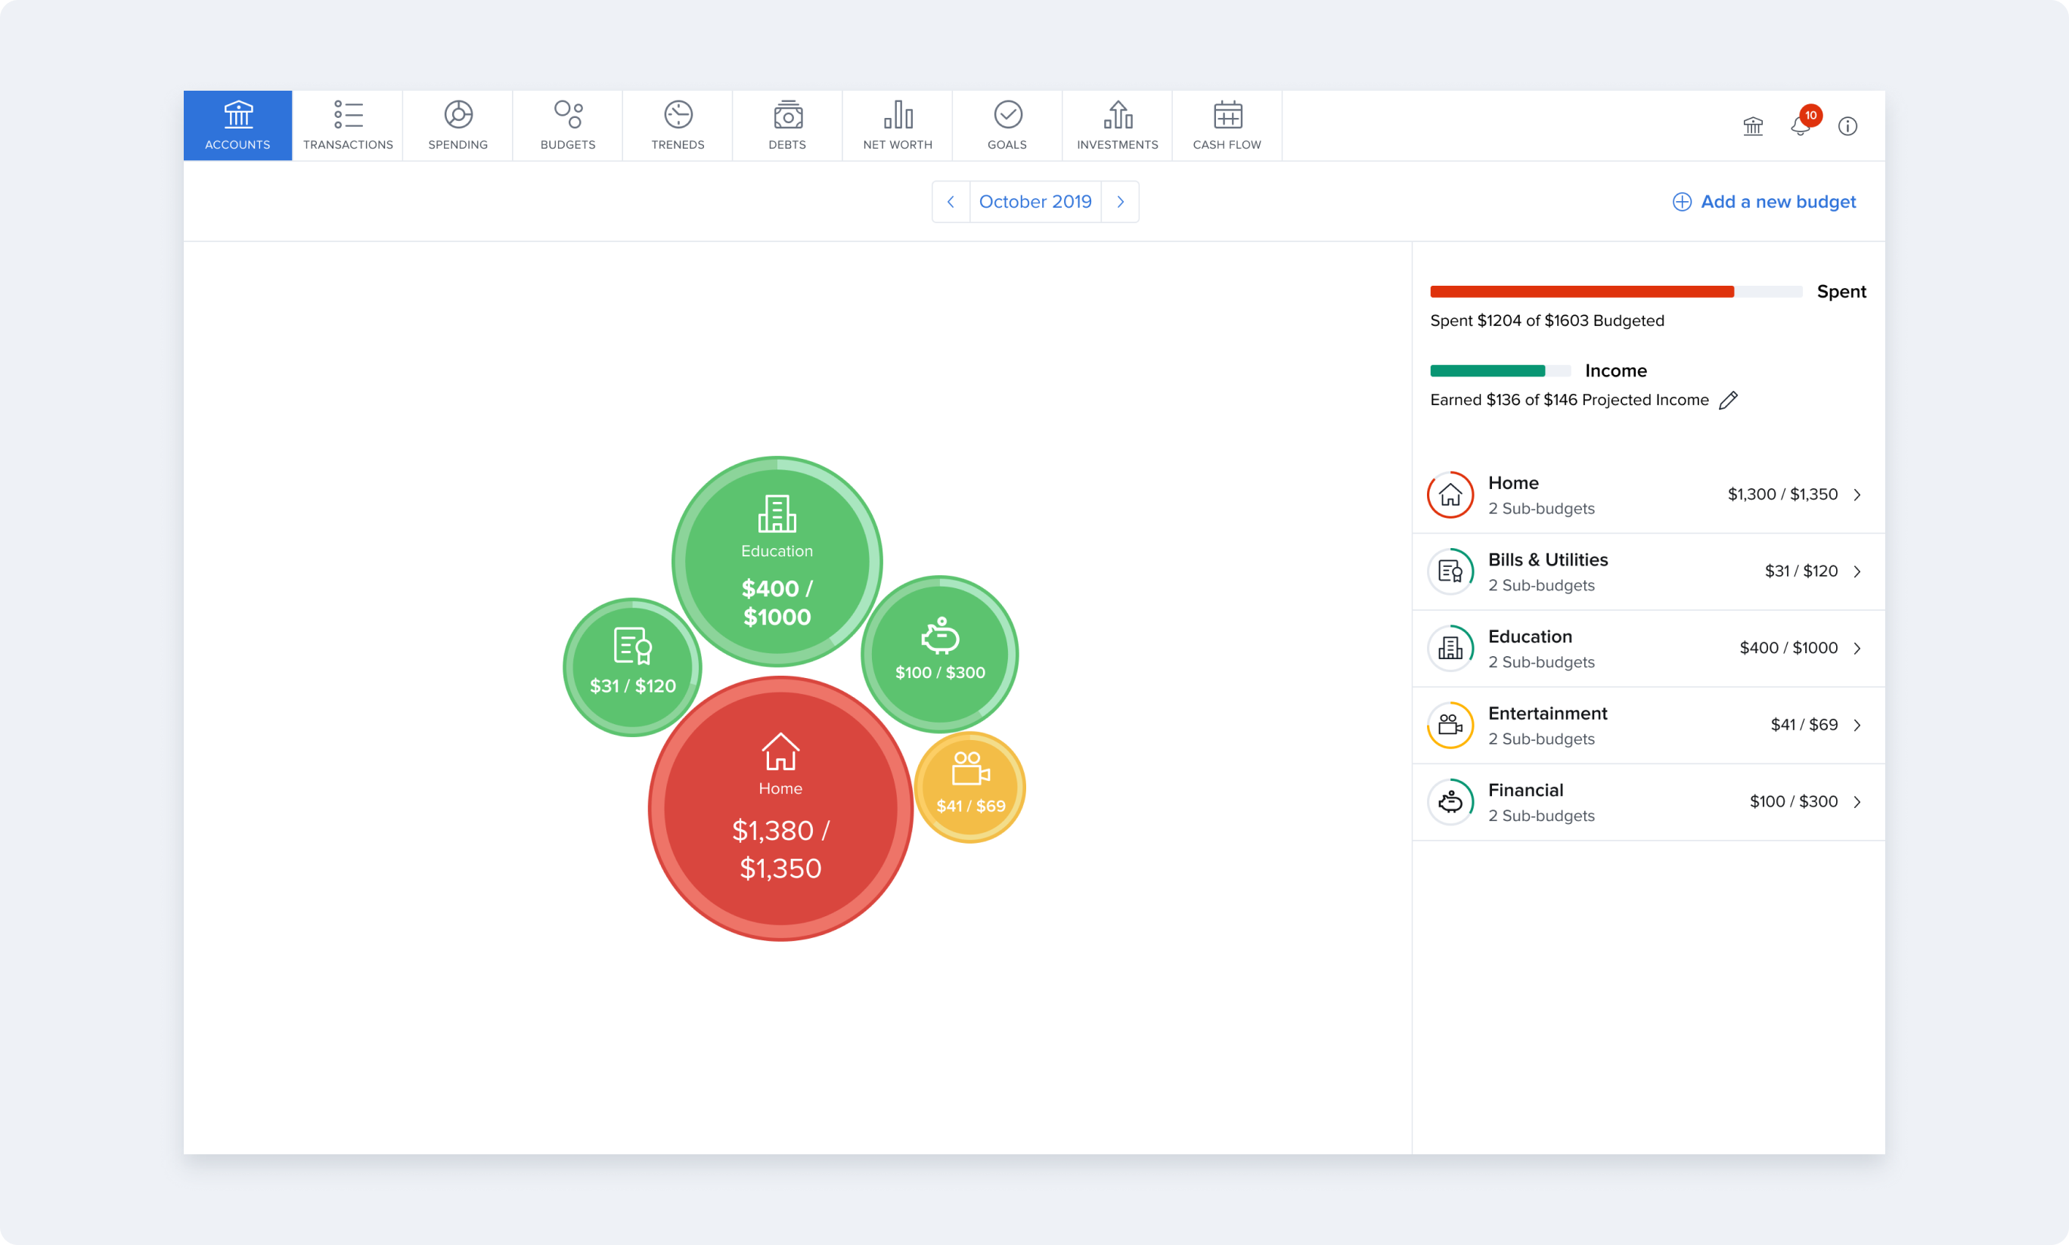Viewport: 2069px width, 1245px height.
Task: Click the red Home bubble
Action: (x=780, y=809)
